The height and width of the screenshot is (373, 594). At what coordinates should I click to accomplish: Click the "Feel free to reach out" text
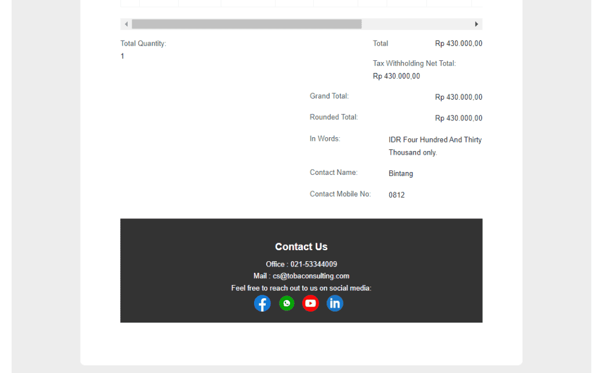(x=301, y=288)
